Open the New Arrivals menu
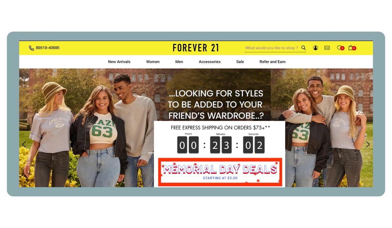Viewport: 392px width, 228px height. pyautogui.click(x=119, y=62)
